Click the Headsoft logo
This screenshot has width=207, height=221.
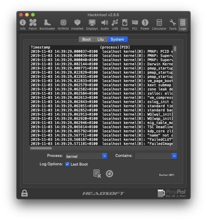click(103, 193)
